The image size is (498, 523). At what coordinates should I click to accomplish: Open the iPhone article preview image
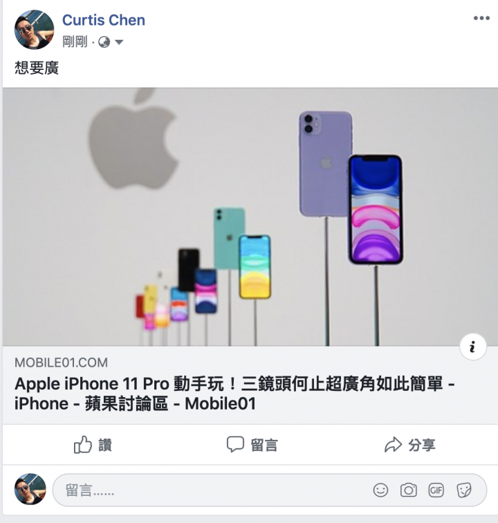click(250, 217)
